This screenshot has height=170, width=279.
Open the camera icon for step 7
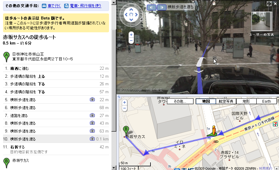point(92,115)
